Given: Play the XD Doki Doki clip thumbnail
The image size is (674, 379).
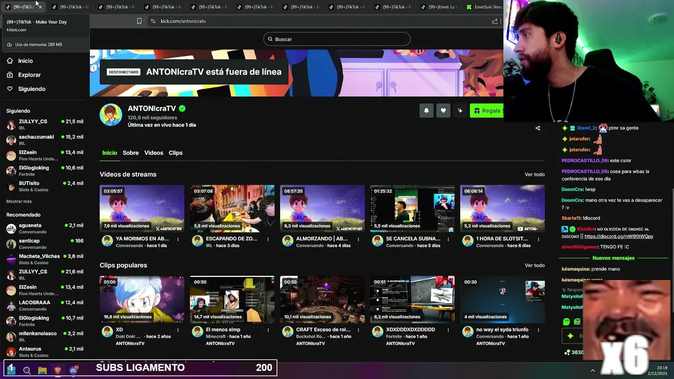Looking at the screenshot, I should click(142, 300).
